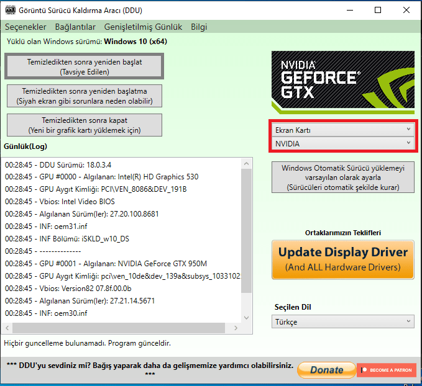Close the DDU window

406,10
